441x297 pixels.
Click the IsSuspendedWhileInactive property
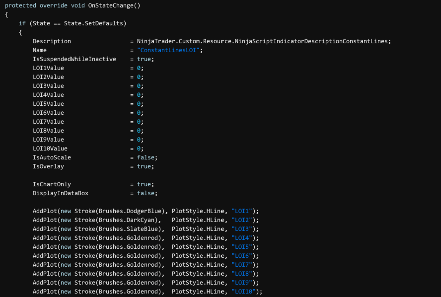[74, 59]
